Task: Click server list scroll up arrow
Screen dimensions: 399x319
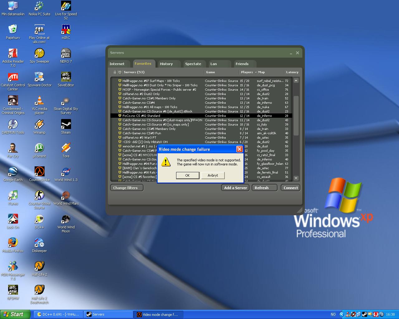Action: tap(296, 80)
